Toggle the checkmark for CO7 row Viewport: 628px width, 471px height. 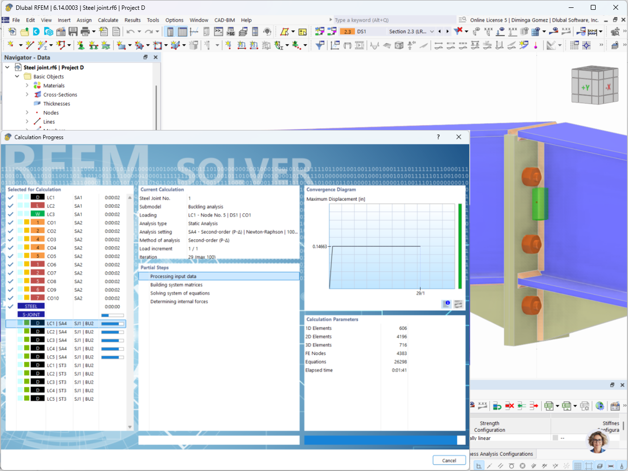[x=10, y=273]
